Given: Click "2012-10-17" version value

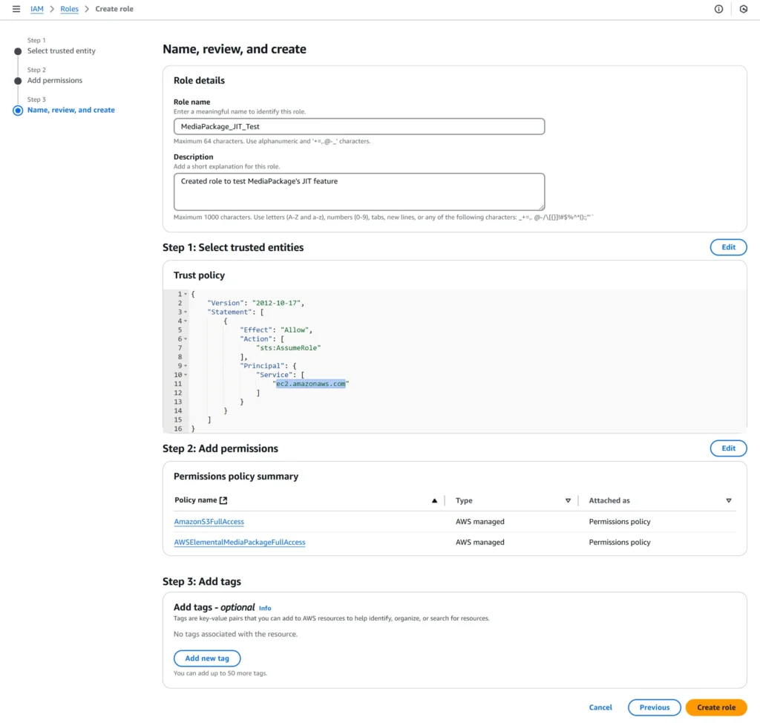Looking at the screenshot, I should pyautogui.click(x=276, y=303).
